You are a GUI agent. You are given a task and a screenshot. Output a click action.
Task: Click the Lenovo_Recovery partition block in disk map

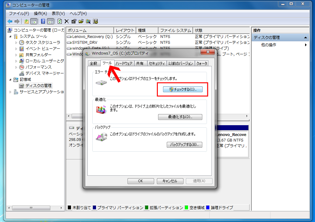[x=233, y=141]
